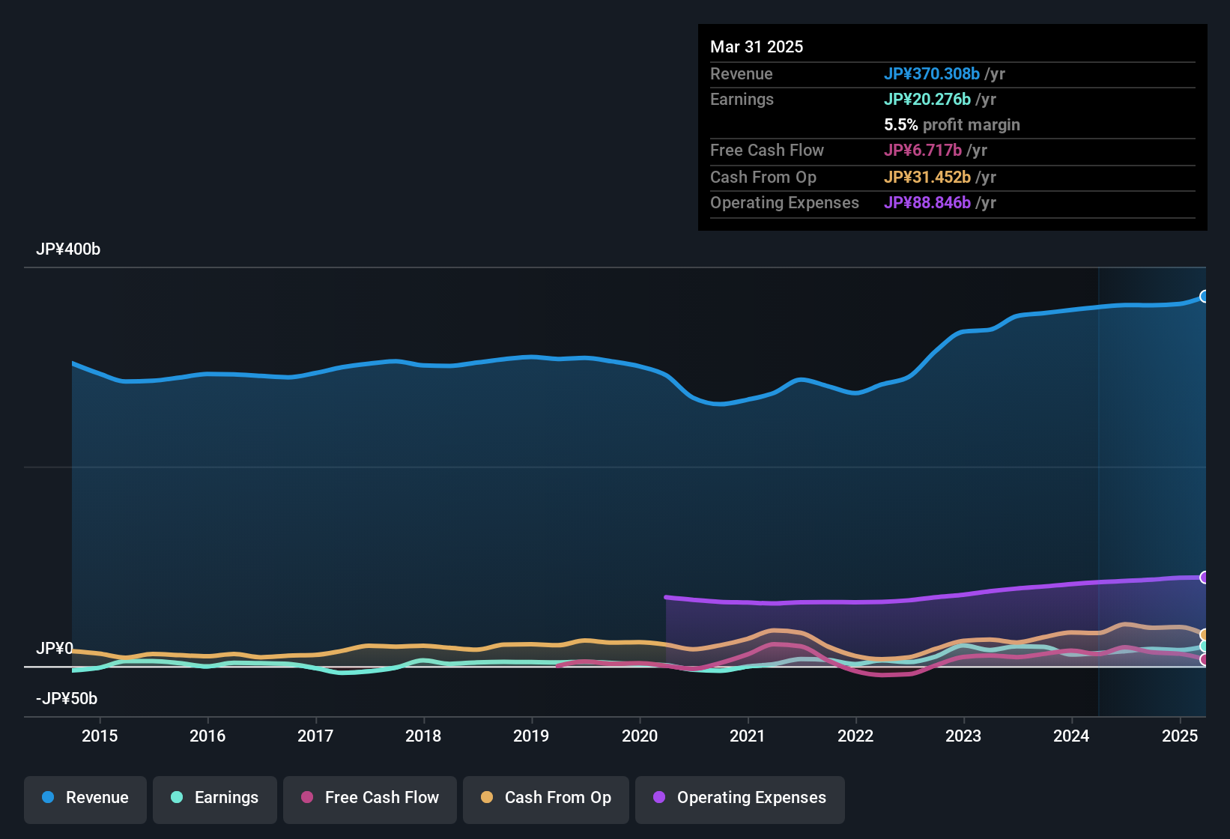Screen dimensions: 1230x839
Task: Click the blue dot in Revenue legend
Action: 48,797
